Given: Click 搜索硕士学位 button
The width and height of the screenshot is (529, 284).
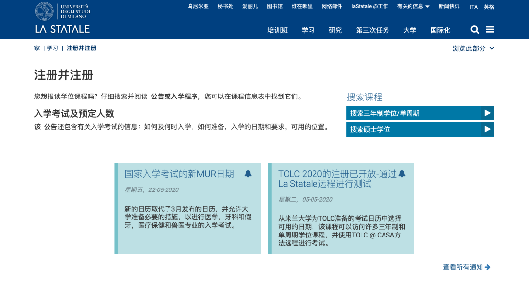Looking at the screenshot, I should [x=420, y=129].
